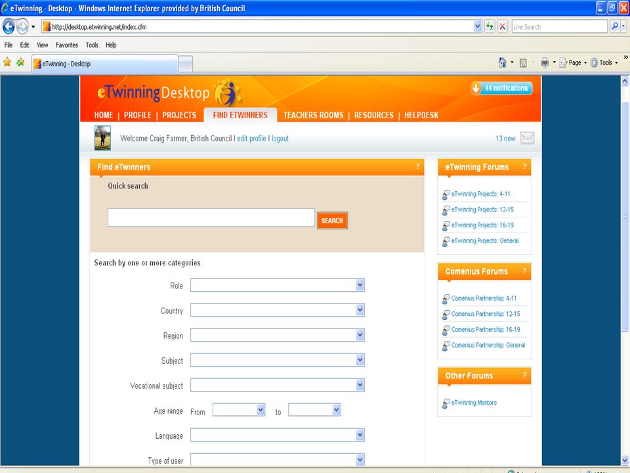The width and height of the screenshot is (630, 473).
Task: Open the Age range From dropdown
Action: click(239, 410)
